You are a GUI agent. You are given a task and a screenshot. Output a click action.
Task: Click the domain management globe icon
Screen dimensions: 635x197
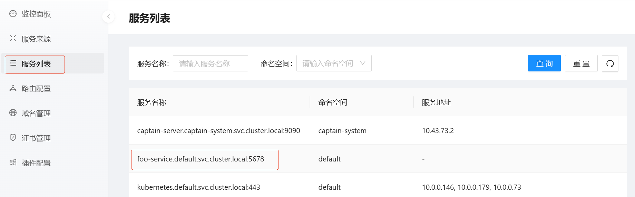[x=13, y=113]
